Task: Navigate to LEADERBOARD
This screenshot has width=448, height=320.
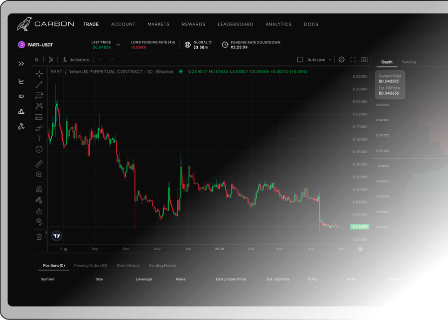Action: click(x=235, y=24)
